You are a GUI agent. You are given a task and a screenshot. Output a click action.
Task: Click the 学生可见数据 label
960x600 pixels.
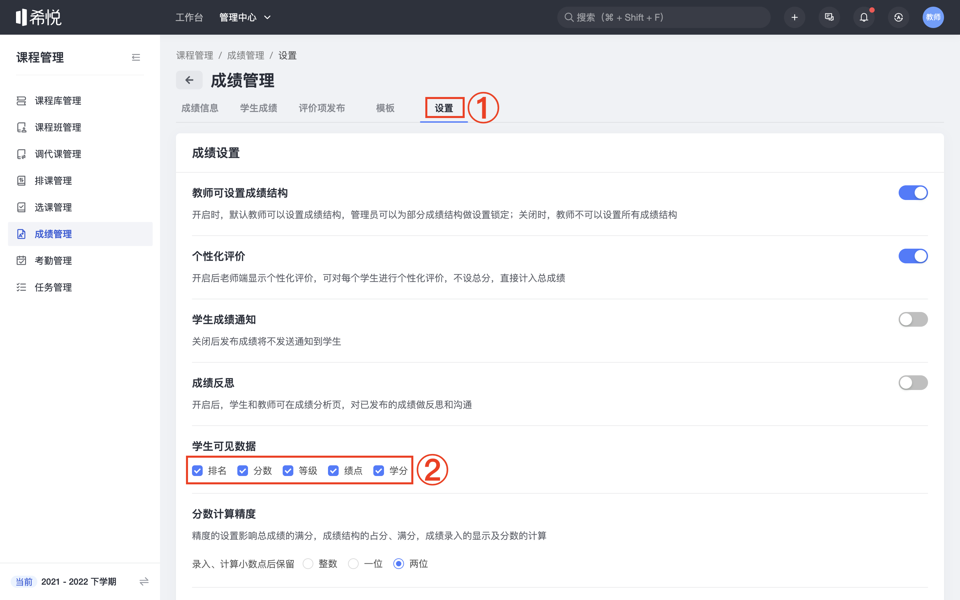pos(224,446)
